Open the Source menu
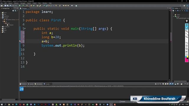This screenshot has width=189, height=106. coord(10,3)
